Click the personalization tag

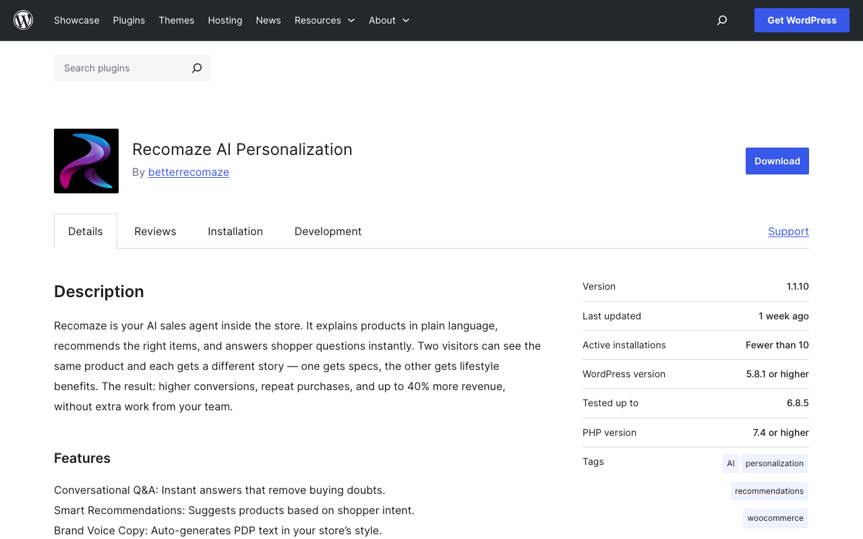tap(775, 464)
